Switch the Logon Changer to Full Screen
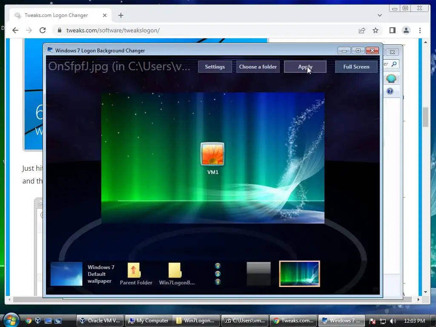436x327 pixels. pos(356,67)
